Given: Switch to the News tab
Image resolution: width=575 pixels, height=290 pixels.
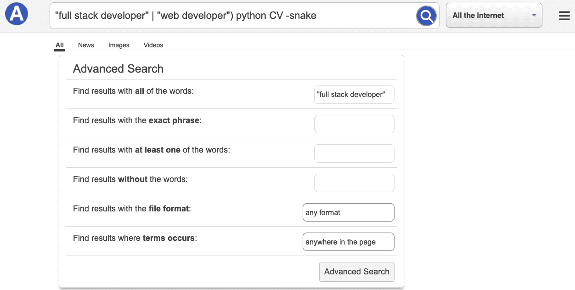Looking at the screenshot, I should coord(86,45).
